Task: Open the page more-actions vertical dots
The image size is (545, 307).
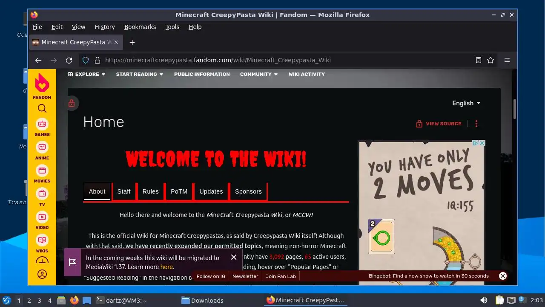Action: [476, 124]
